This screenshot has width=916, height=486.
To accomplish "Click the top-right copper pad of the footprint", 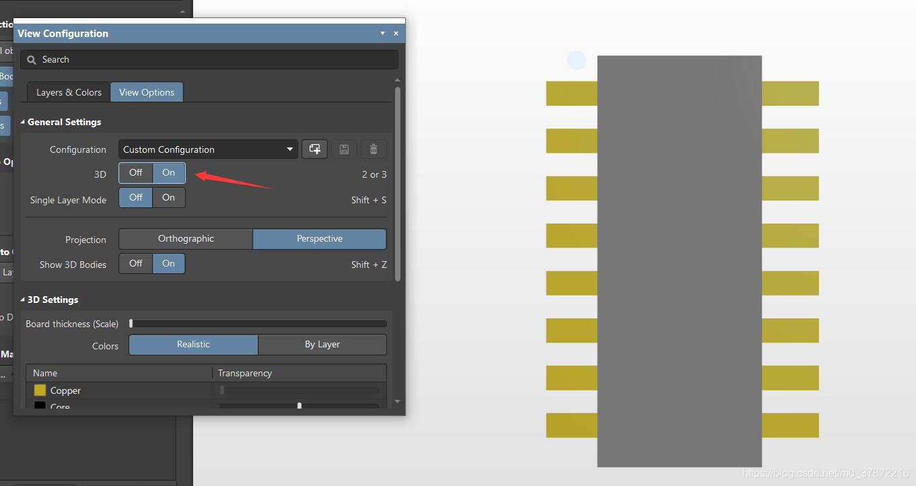I will [x=790, y=94].
